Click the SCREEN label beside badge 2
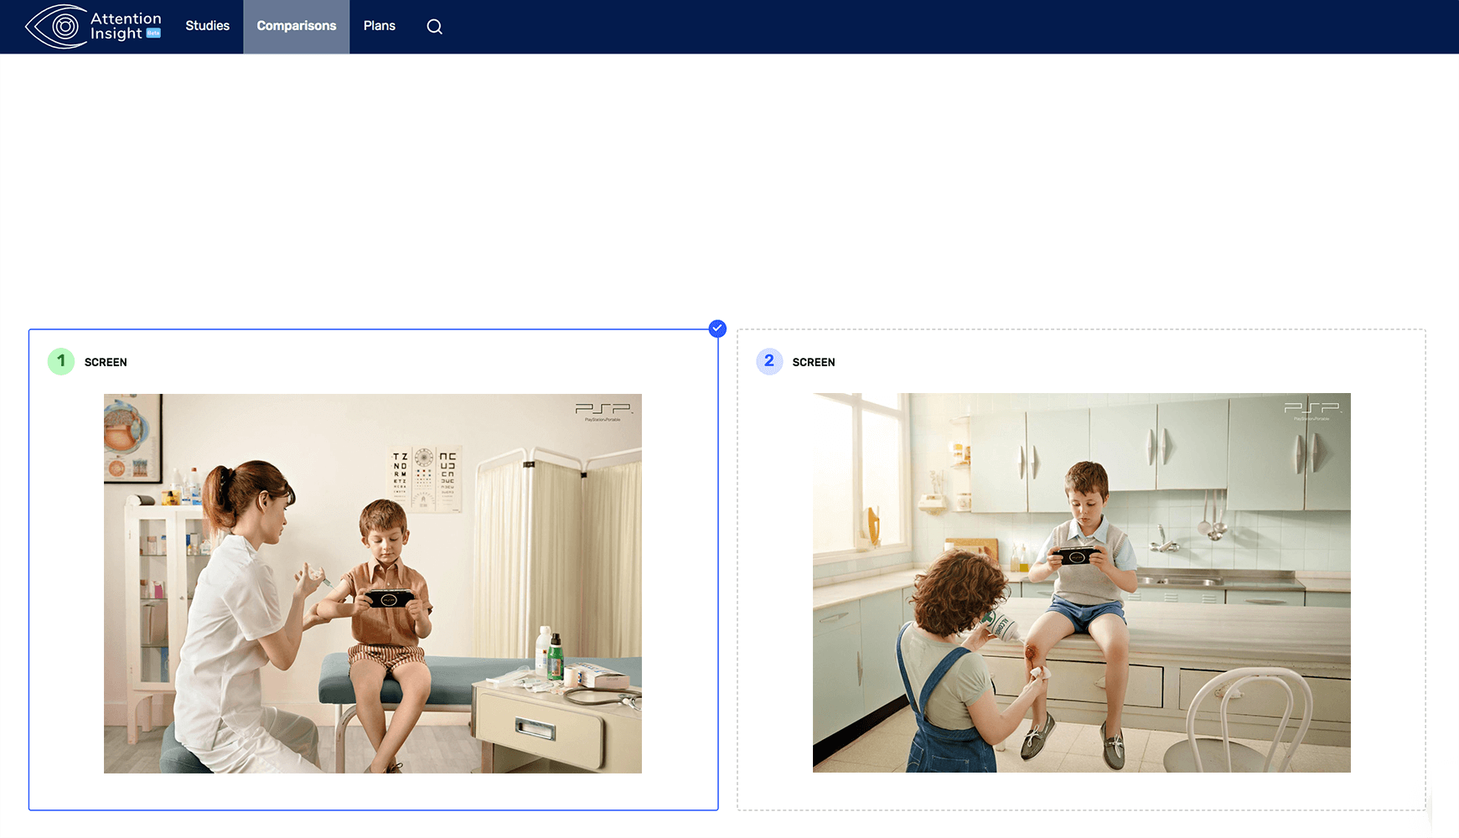 coord(814,362)
